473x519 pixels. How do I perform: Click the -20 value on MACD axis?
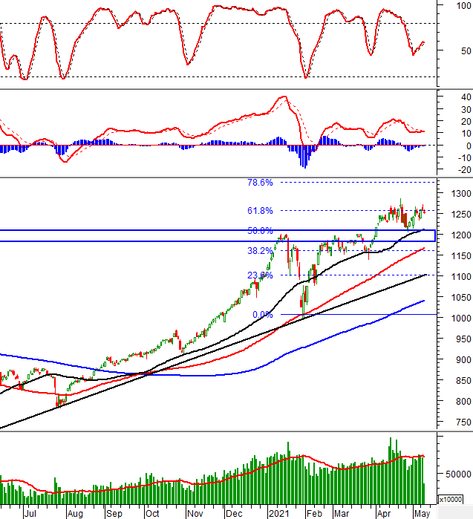click(x=464, y=170)
